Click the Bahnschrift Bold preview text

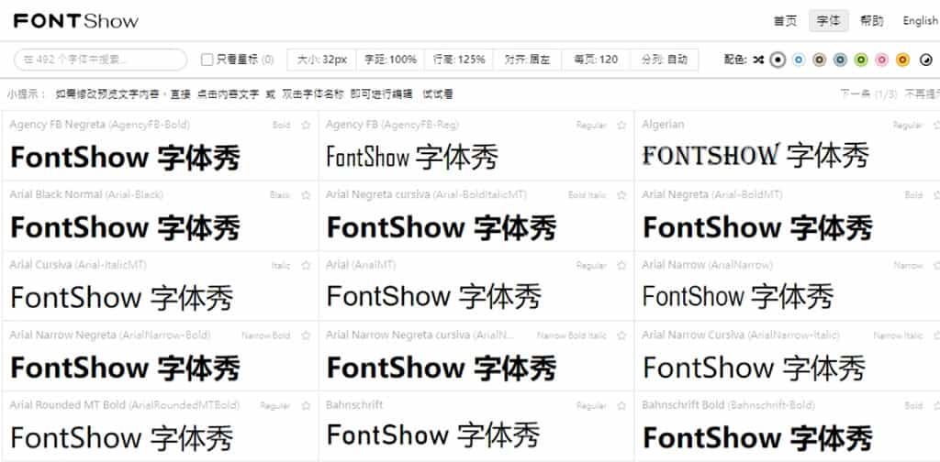tap(757, 437)
